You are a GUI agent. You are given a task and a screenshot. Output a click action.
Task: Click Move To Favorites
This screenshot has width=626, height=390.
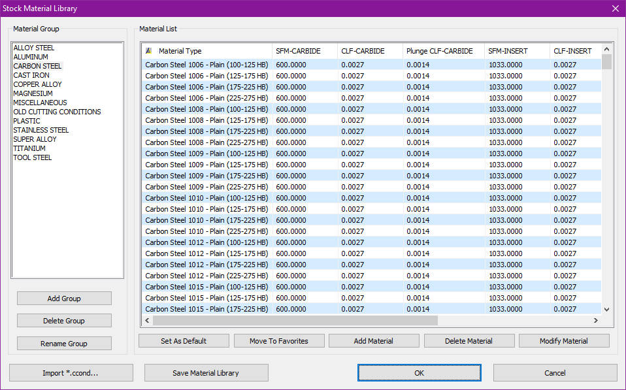(279, 340)
